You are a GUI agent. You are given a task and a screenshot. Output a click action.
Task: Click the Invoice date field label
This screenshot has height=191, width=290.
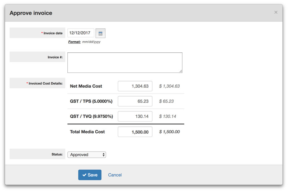pos(53,33)
